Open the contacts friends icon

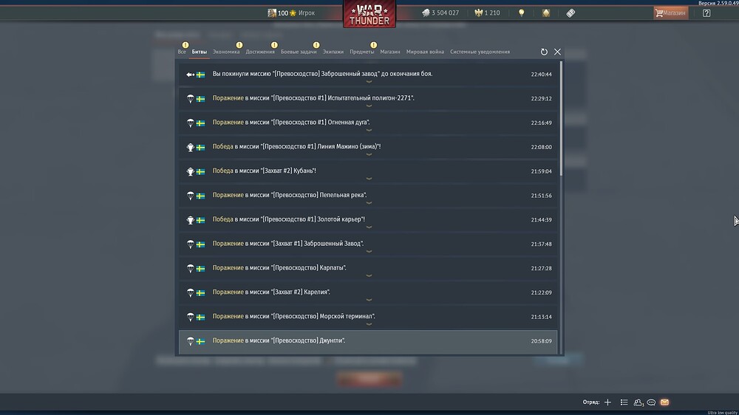(x=638, y=402)
